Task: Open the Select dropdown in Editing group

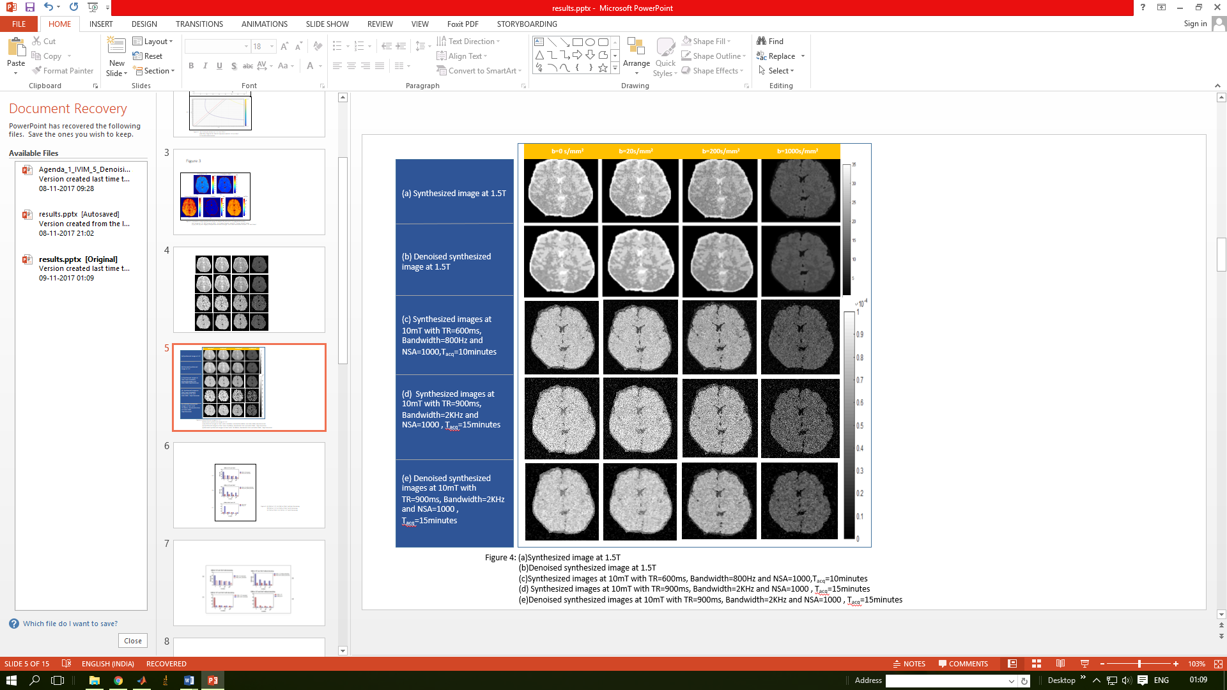Action: pos(776,71)
